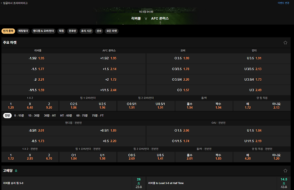Pick first-half 1X2 home at 1.72
Screen dimensions: 294x190
[11, 157]
